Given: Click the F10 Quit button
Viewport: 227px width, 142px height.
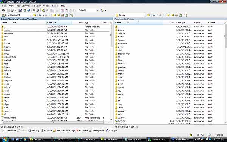Looking at the screenshot, I should point(112,130).
